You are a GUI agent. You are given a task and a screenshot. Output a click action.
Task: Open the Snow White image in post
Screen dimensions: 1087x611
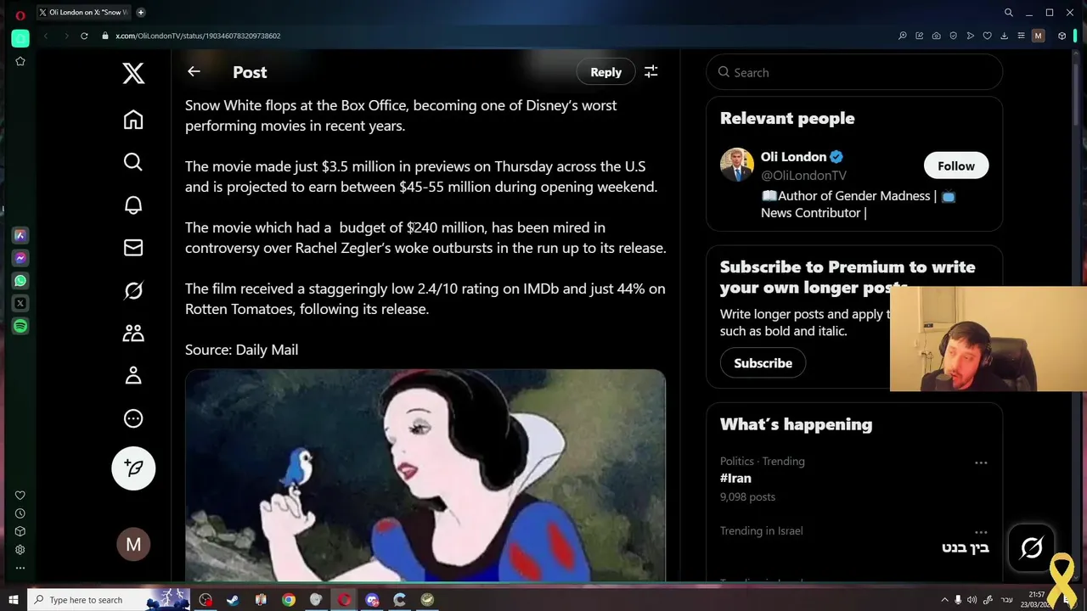[425, 475]
